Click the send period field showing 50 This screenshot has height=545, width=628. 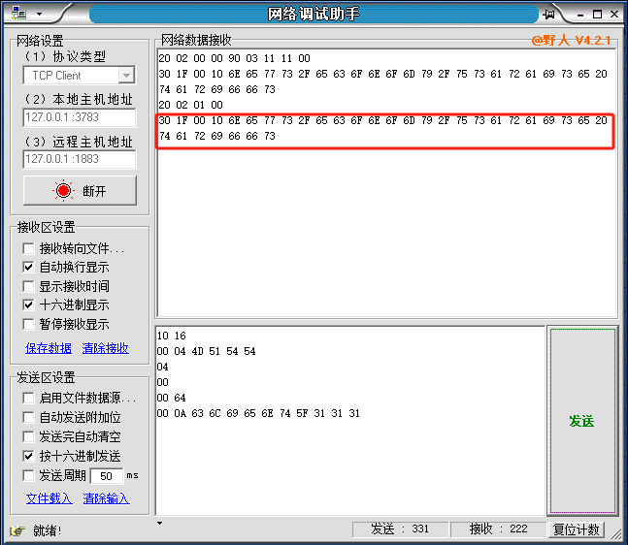tap(107, 476)
